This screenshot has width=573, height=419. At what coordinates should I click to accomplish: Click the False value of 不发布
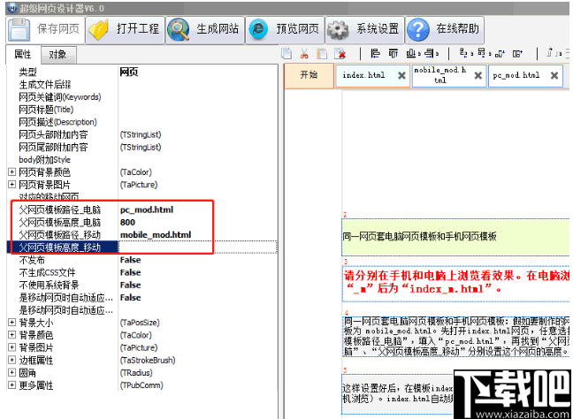(x=131, y=260)
